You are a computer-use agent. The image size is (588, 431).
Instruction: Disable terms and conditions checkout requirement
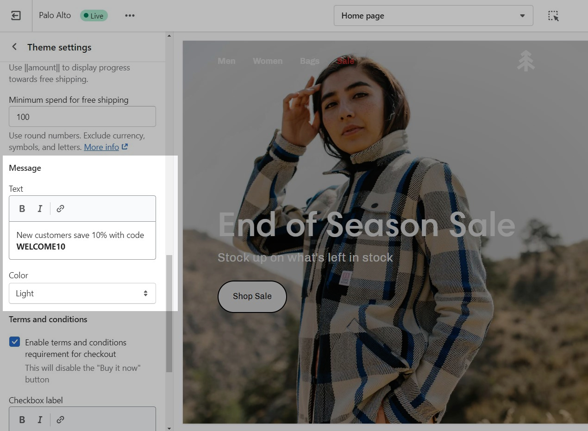[x=15, y=342]
